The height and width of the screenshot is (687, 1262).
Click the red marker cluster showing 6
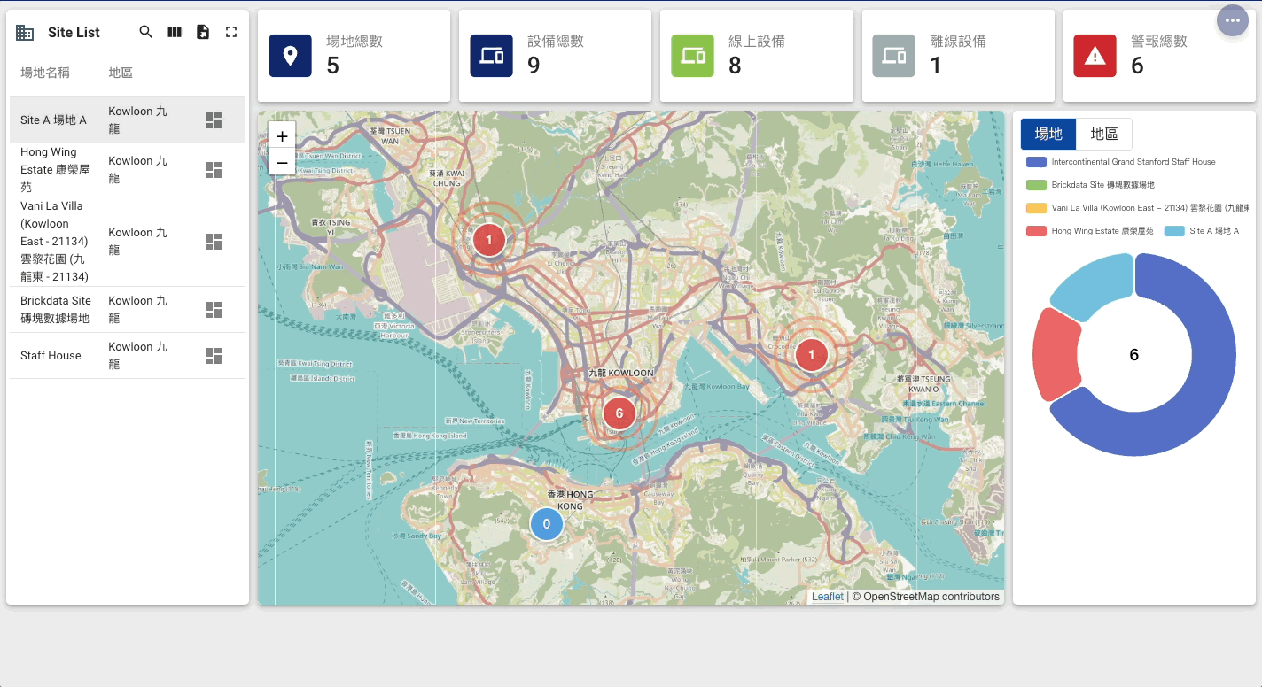point(619,412)
